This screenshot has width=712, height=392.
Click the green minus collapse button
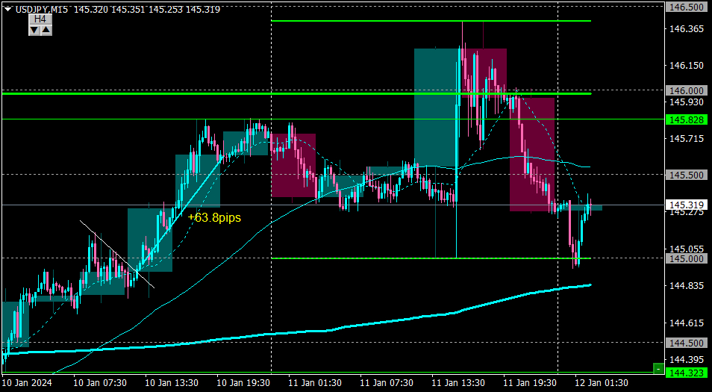pyautogui.click(x=658, y=368)
